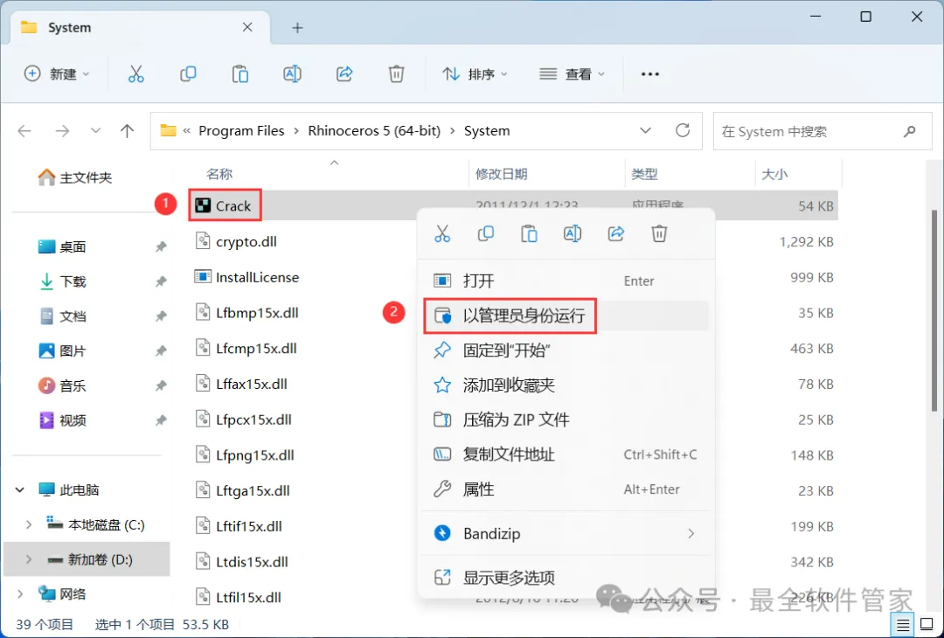Click the Delete icon in the context menu
944x638 pixels.
pos(659,233)
